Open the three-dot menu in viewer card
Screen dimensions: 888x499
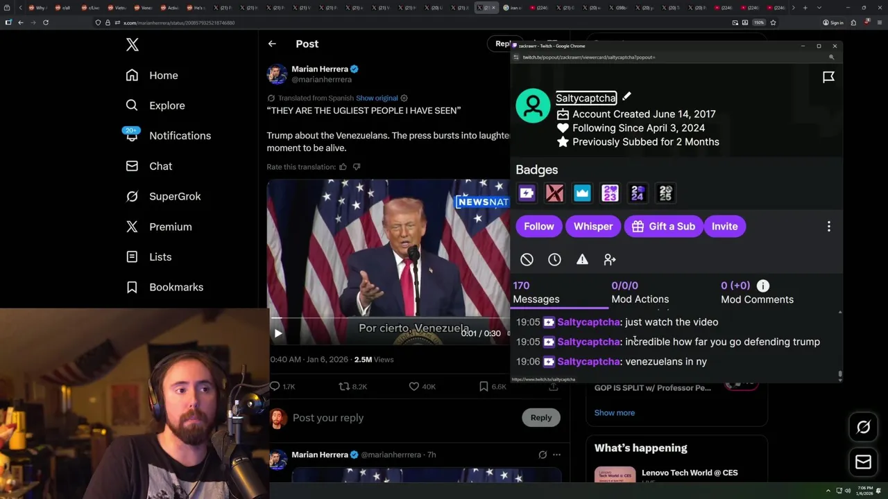[x=828, y=227]
